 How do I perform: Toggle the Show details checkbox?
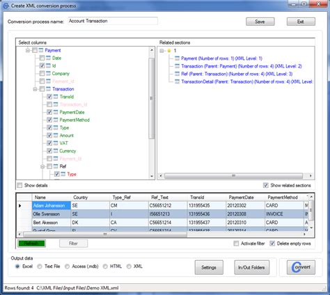[x=19, y=185]
